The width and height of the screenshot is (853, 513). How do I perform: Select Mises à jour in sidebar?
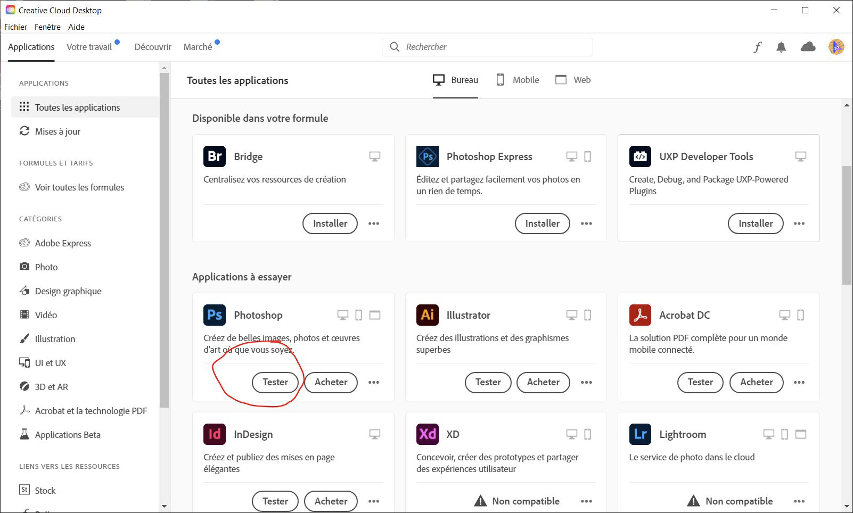click(58, 131)
